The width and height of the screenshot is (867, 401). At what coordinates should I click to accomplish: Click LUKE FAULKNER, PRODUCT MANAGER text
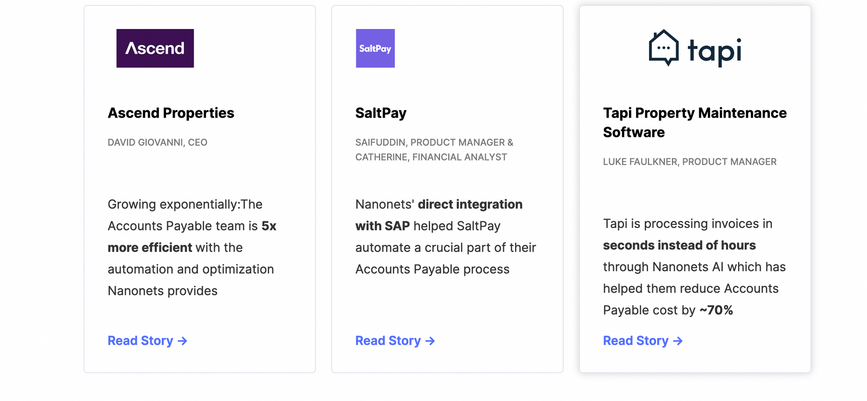pos(690,162)
